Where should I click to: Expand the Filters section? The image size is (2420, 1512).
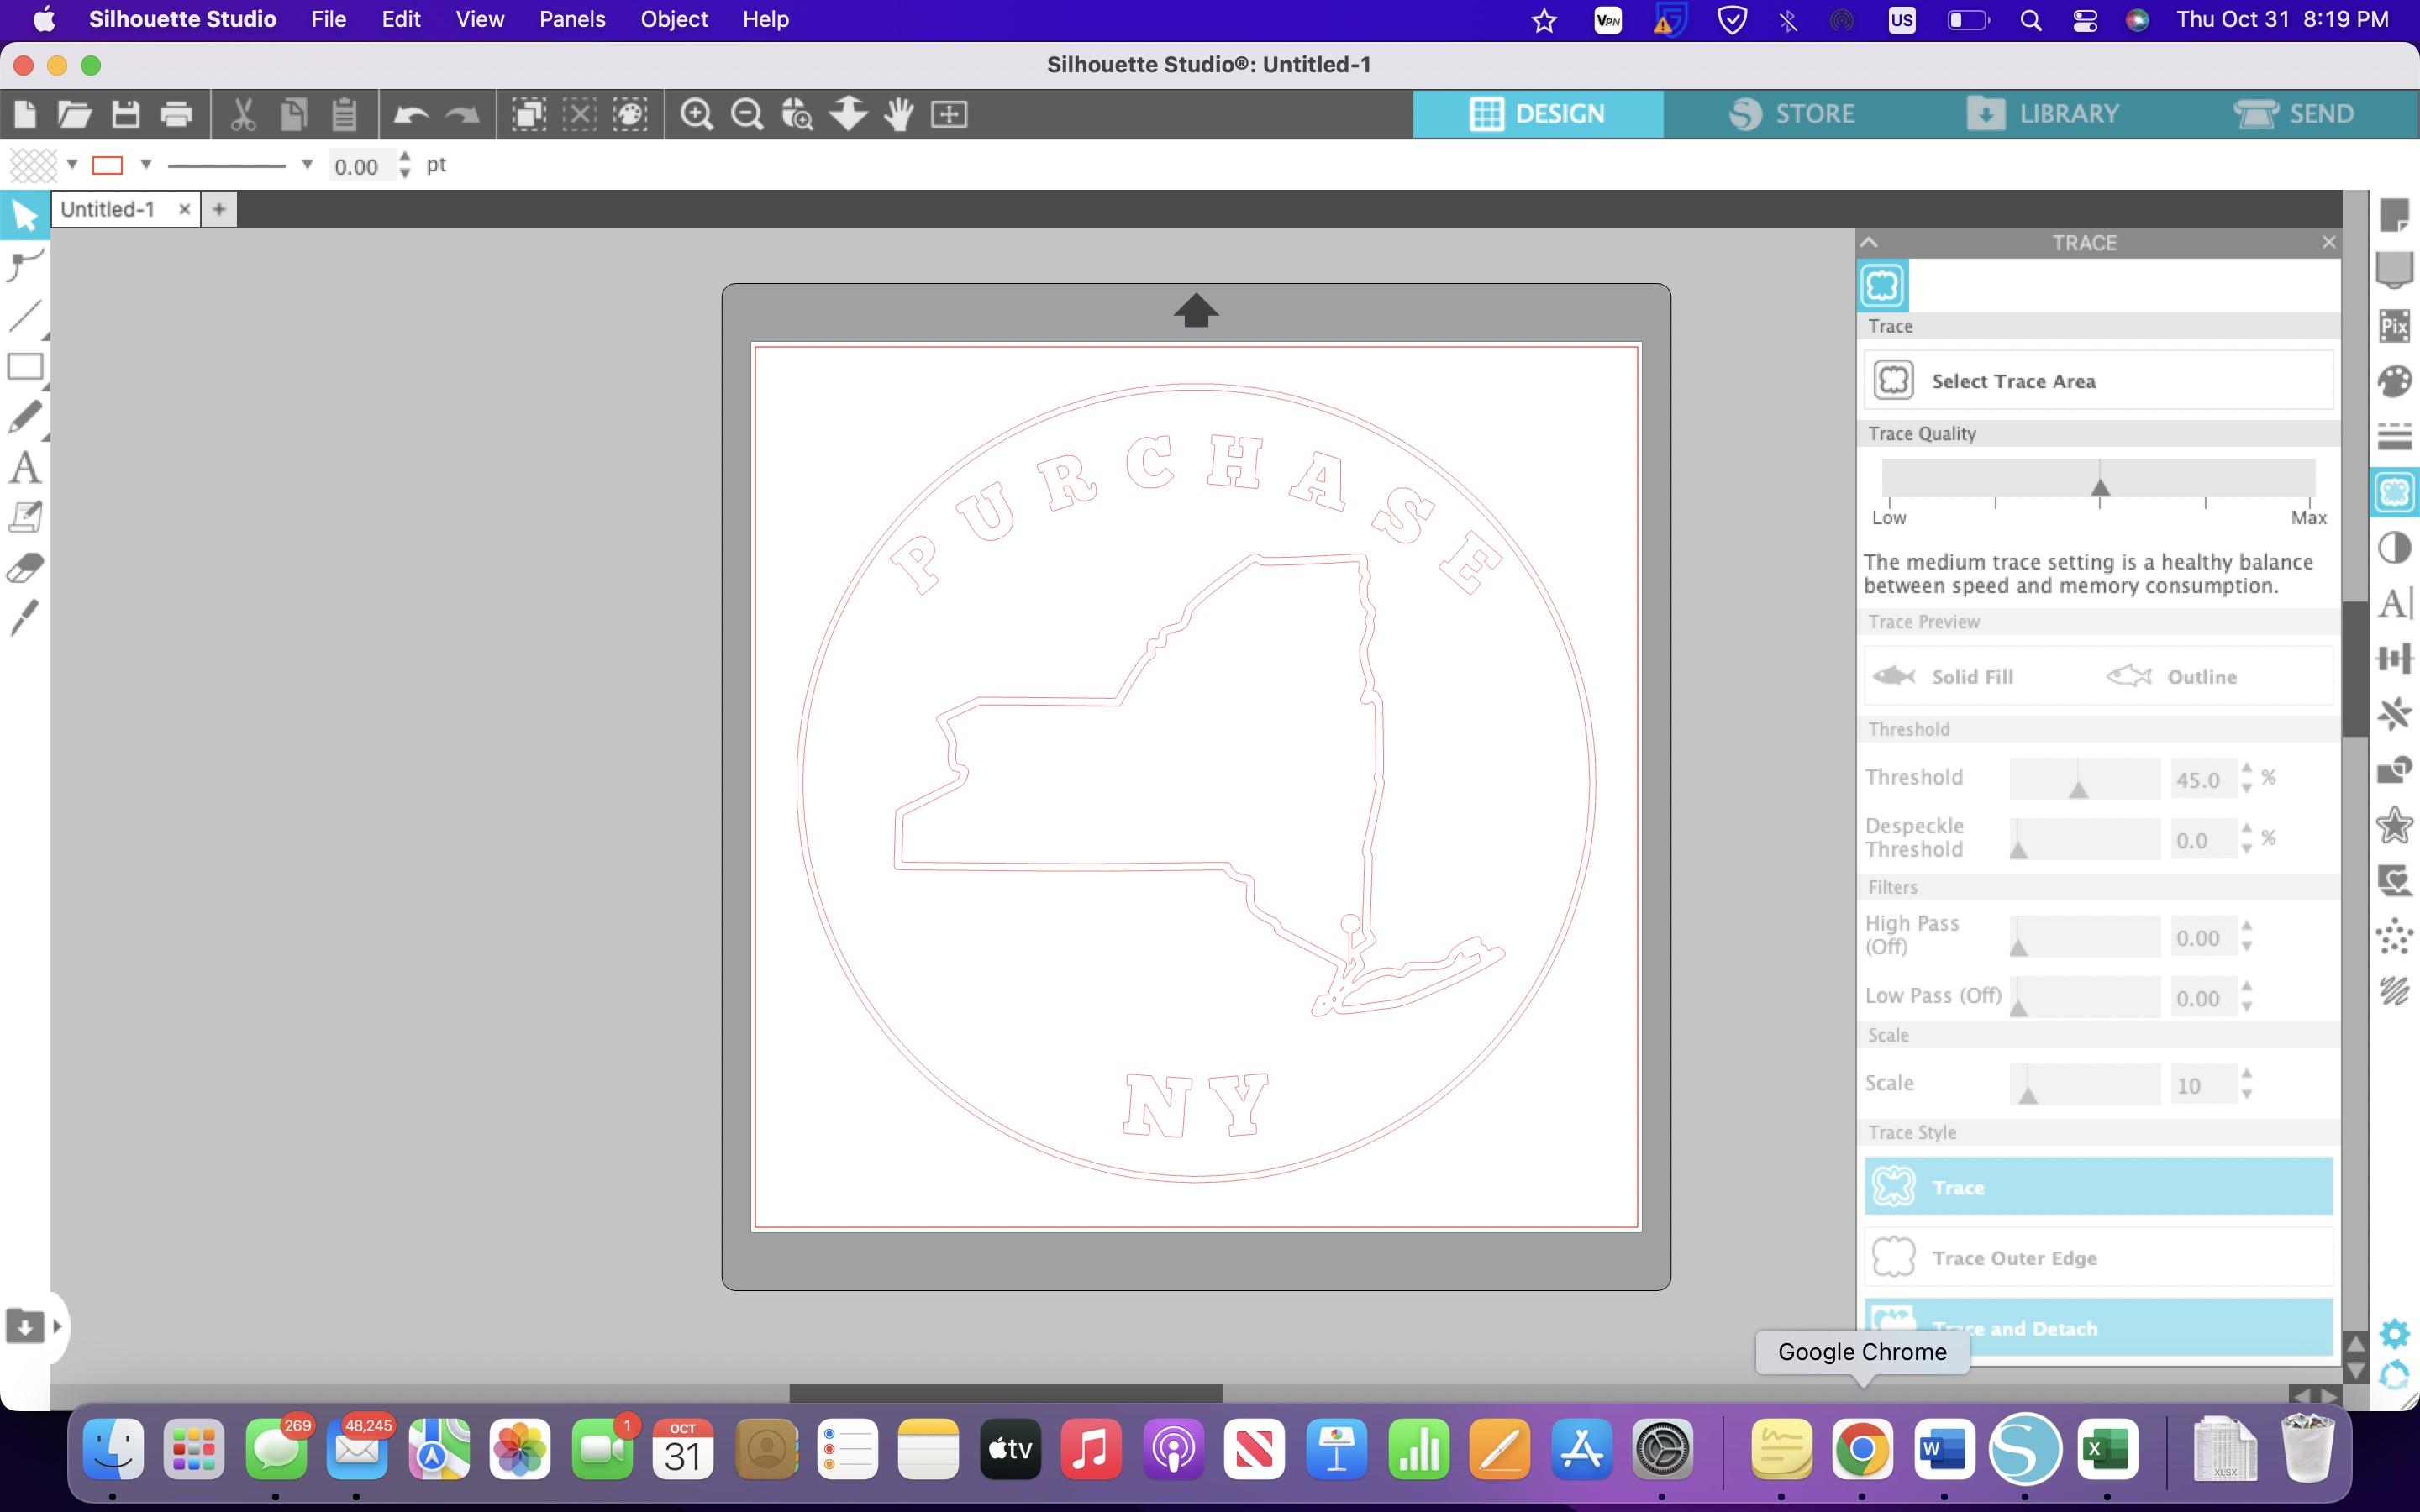click(1892, 887)
